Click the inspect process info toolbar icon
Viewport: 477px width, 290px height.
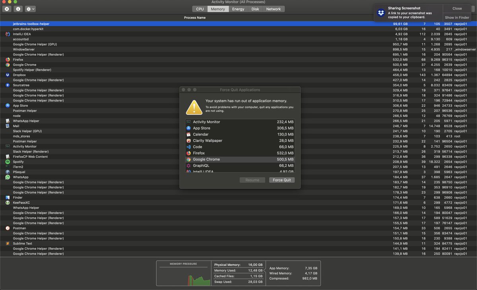click(x=18, y=9)
